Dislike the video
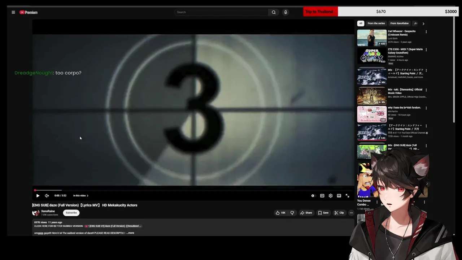 point(292,213)
